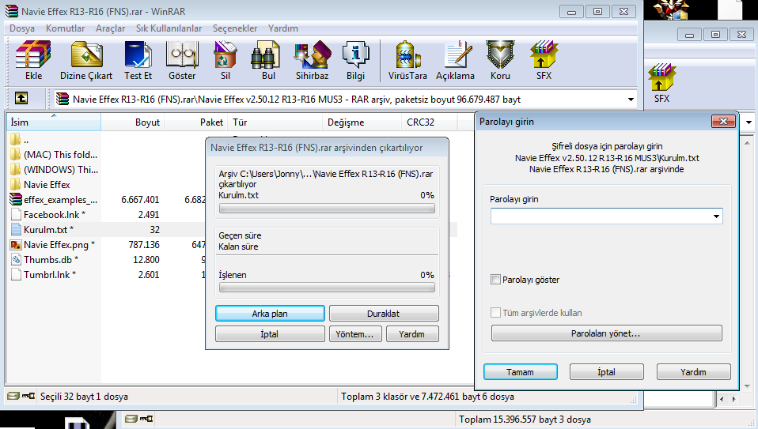Click the Parolaları yönet... button
This screenshot has height=429, width=758.
pos(606,333)
